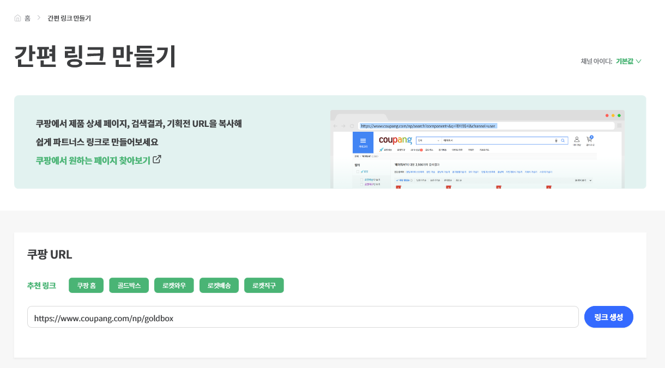Select the 로켓배송 recommended link
Screen dimensions: 665x368
click(219, 285)
